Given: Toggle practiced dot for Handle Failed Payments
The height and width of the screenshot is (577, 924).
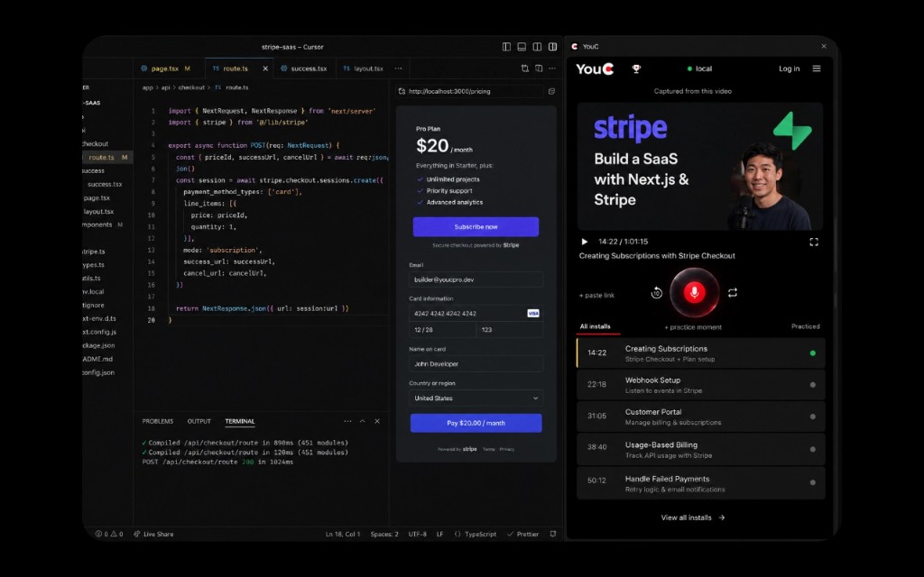Looking at the screenshot, I should pos(813,483).
